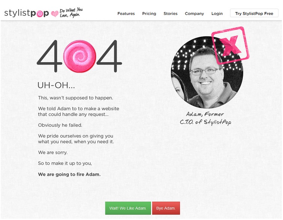Click the 'Adam, Former C.T.O.' caption
Image resolution: width=283 pixels, height=220 pixels.
[x=205, y=118]
